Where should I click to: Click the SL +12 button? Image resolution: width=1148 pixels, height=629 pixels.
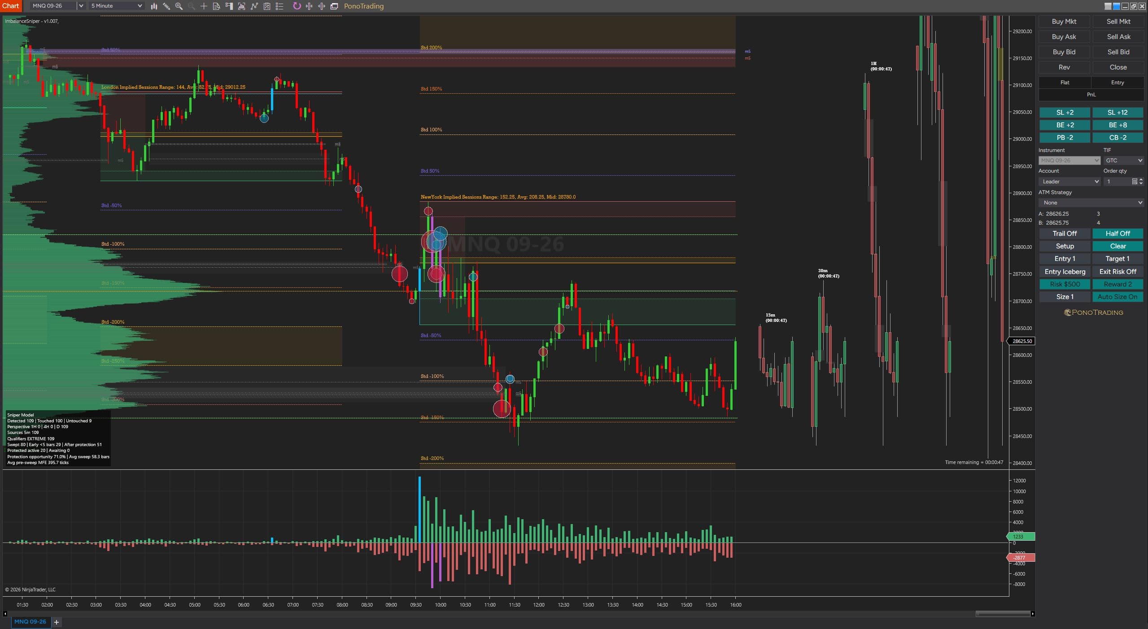click(1117, 113)
